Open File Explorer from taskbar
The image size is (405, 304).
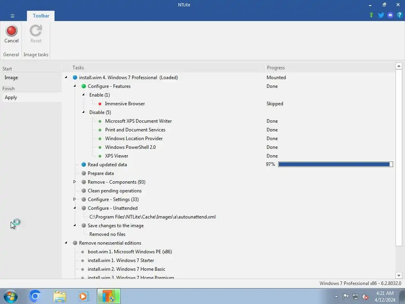[60, 296]
